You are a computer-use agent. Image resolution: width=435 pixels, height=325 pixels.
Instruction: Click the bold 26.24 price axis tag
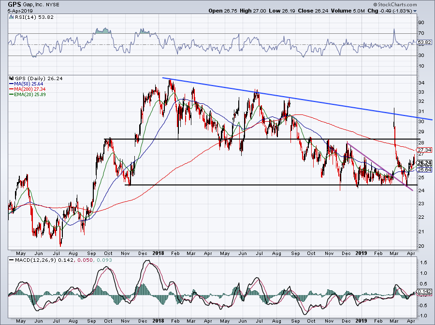(424, 163)
